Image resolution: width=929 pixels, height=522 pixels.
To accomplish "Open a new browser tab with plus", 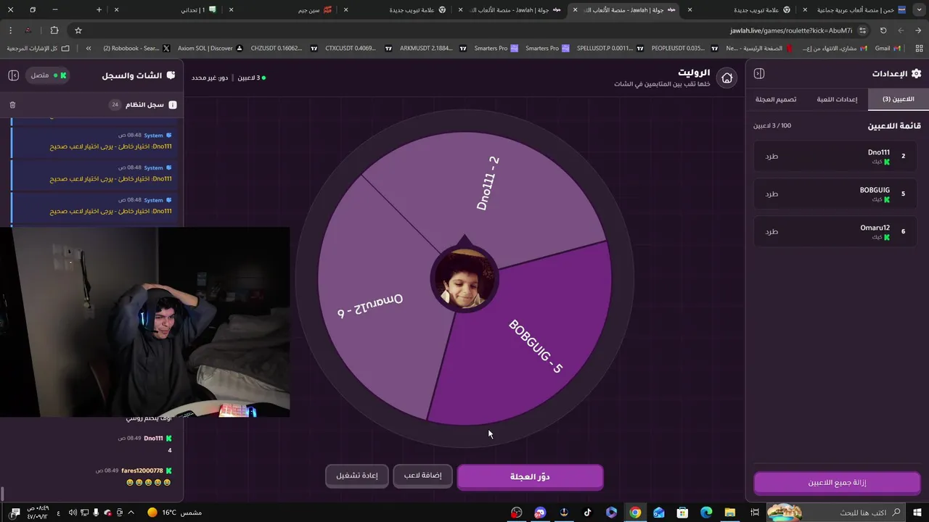I will pyautogui.click(x=99, y=9).
